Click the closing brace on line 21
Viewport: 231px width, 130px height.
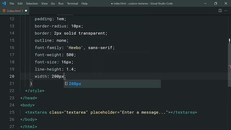pos(31,84)
